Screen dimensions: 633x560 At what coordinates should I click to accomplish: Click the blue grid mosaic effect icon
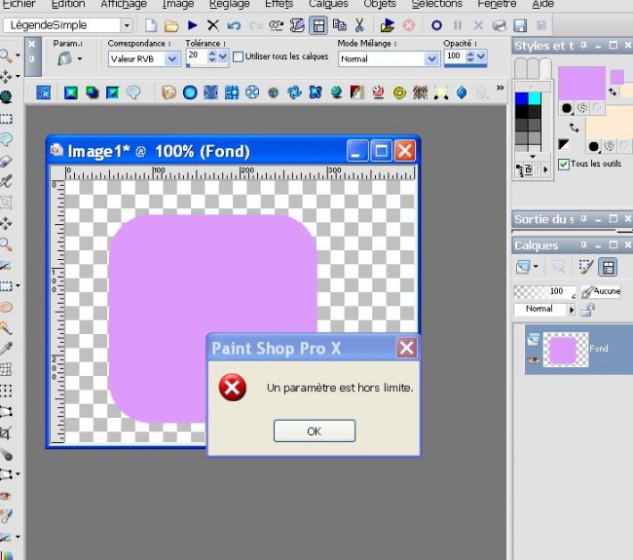tap(232, 93)
